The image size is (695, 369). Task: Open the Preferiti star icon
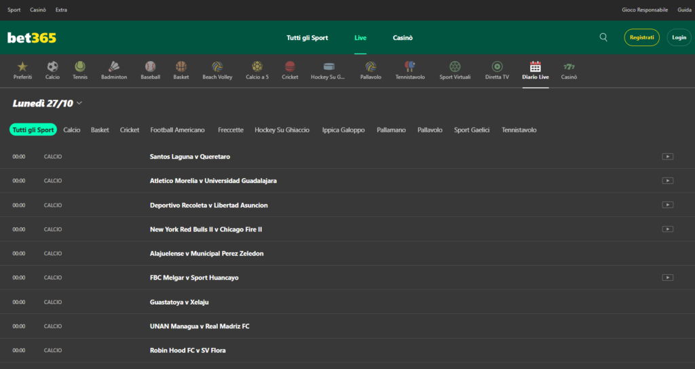pos(22,66)
